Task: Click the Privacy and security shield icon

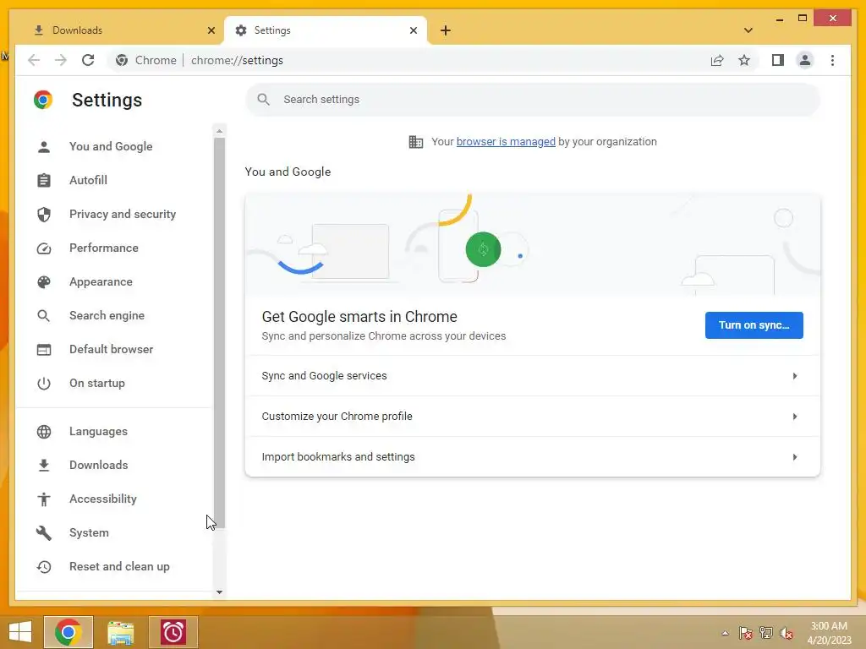Action: coord(44,214)
